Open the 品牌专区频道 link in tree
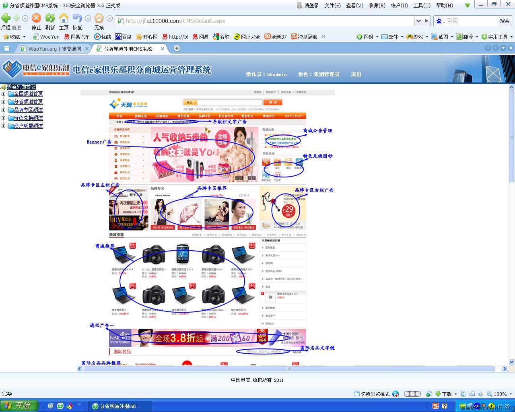The width and height of the screenshot is (515, 412). click(28, 110)
